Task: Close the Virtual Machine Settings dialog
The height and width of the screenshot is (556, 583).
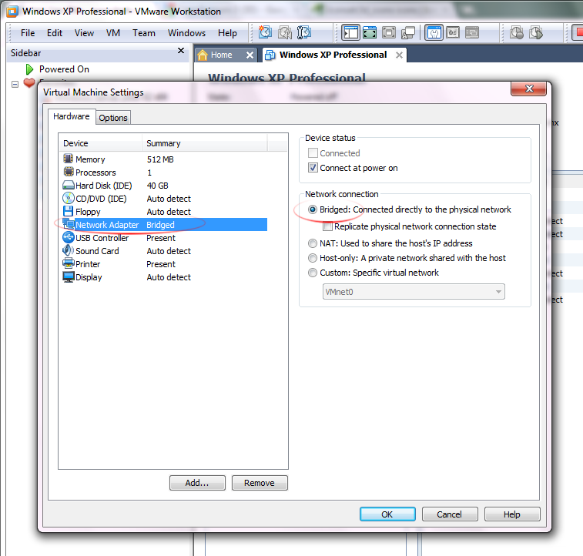Action: 529,89
